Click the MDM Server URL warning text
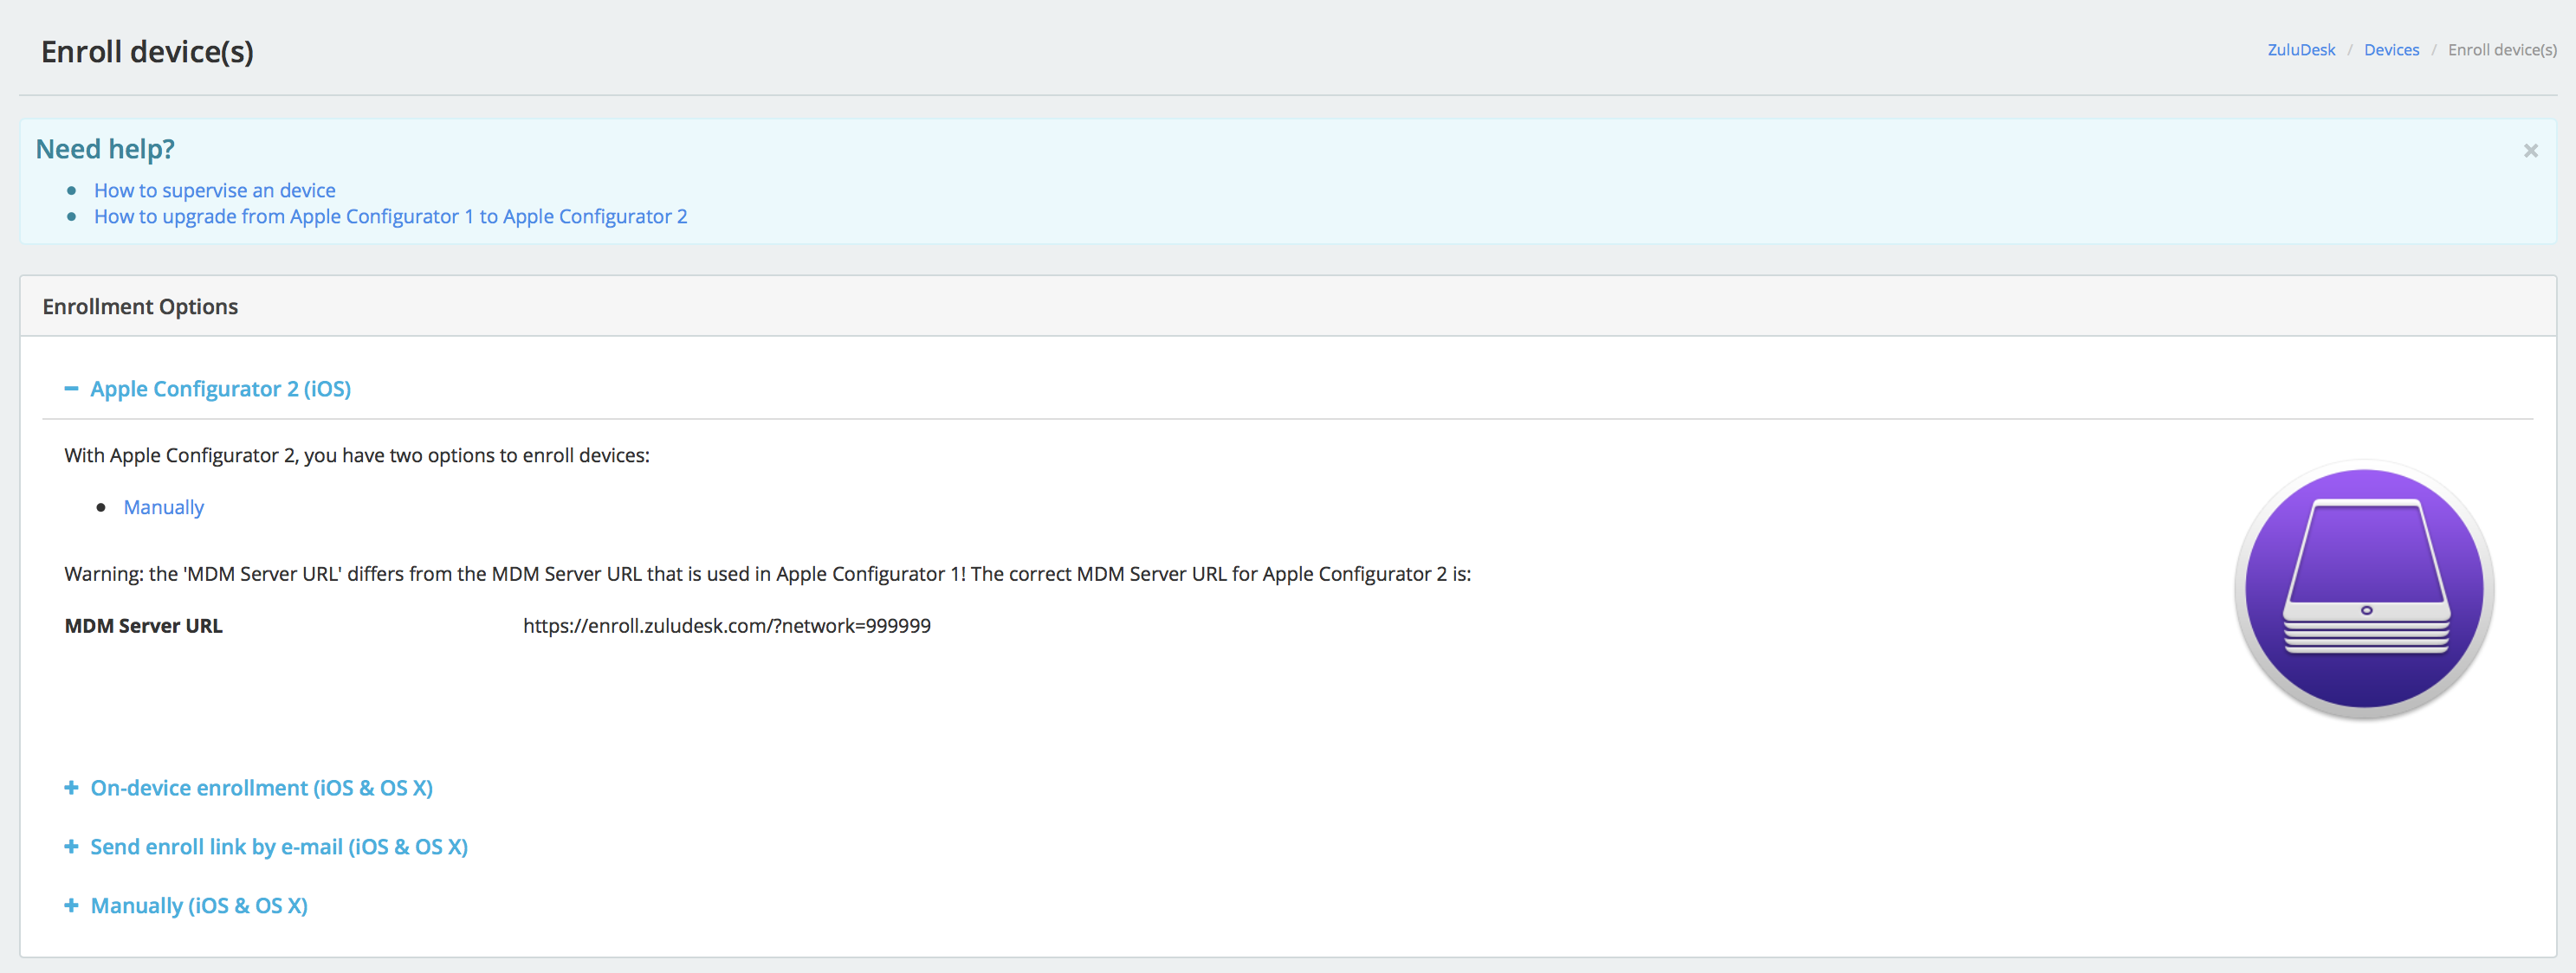Image resolution: width=2576 pixels, height=973 pixels. pyautogui.click(x=768, y=575)
